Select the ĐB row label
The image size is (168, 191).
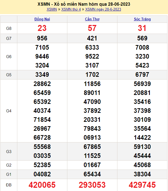point(9,185)
